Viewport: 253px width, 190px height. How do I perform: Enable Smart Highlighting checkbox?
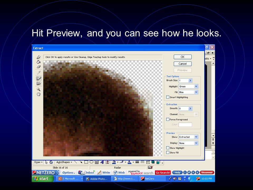[x=168, y=97]
